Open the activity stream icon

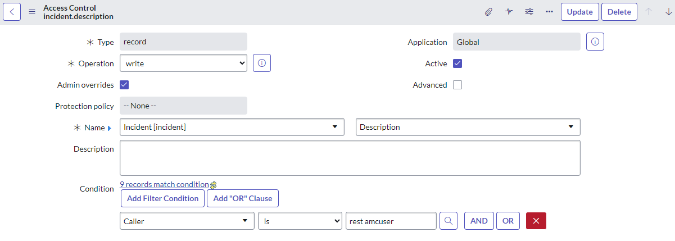point(509,12)
